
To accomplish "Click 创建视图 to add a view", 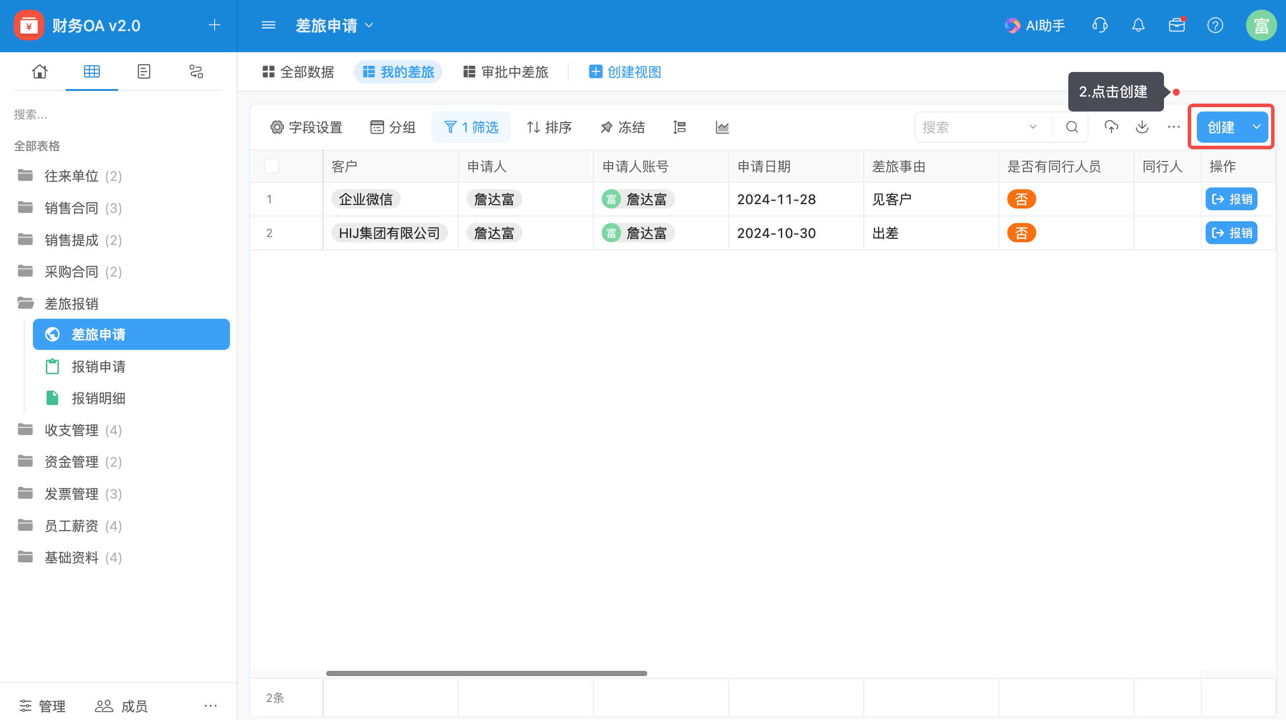I will (x=625, y=72).
